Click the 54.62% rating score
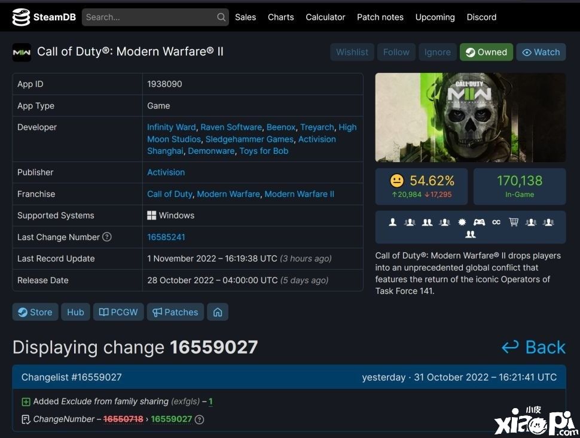This screenshot has height=438, width=580. tap(432, 181)
